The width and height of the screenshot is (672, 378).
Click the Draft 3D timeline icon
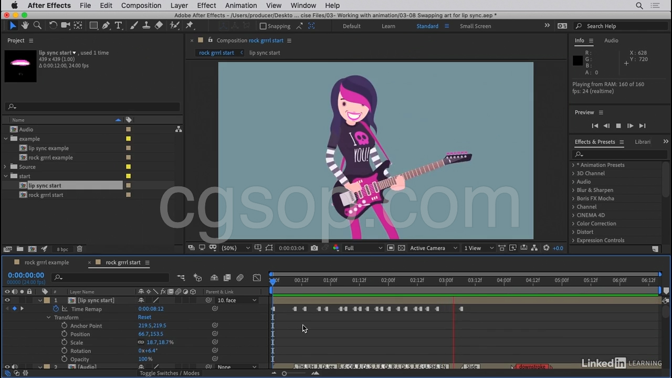coord(198,278)
